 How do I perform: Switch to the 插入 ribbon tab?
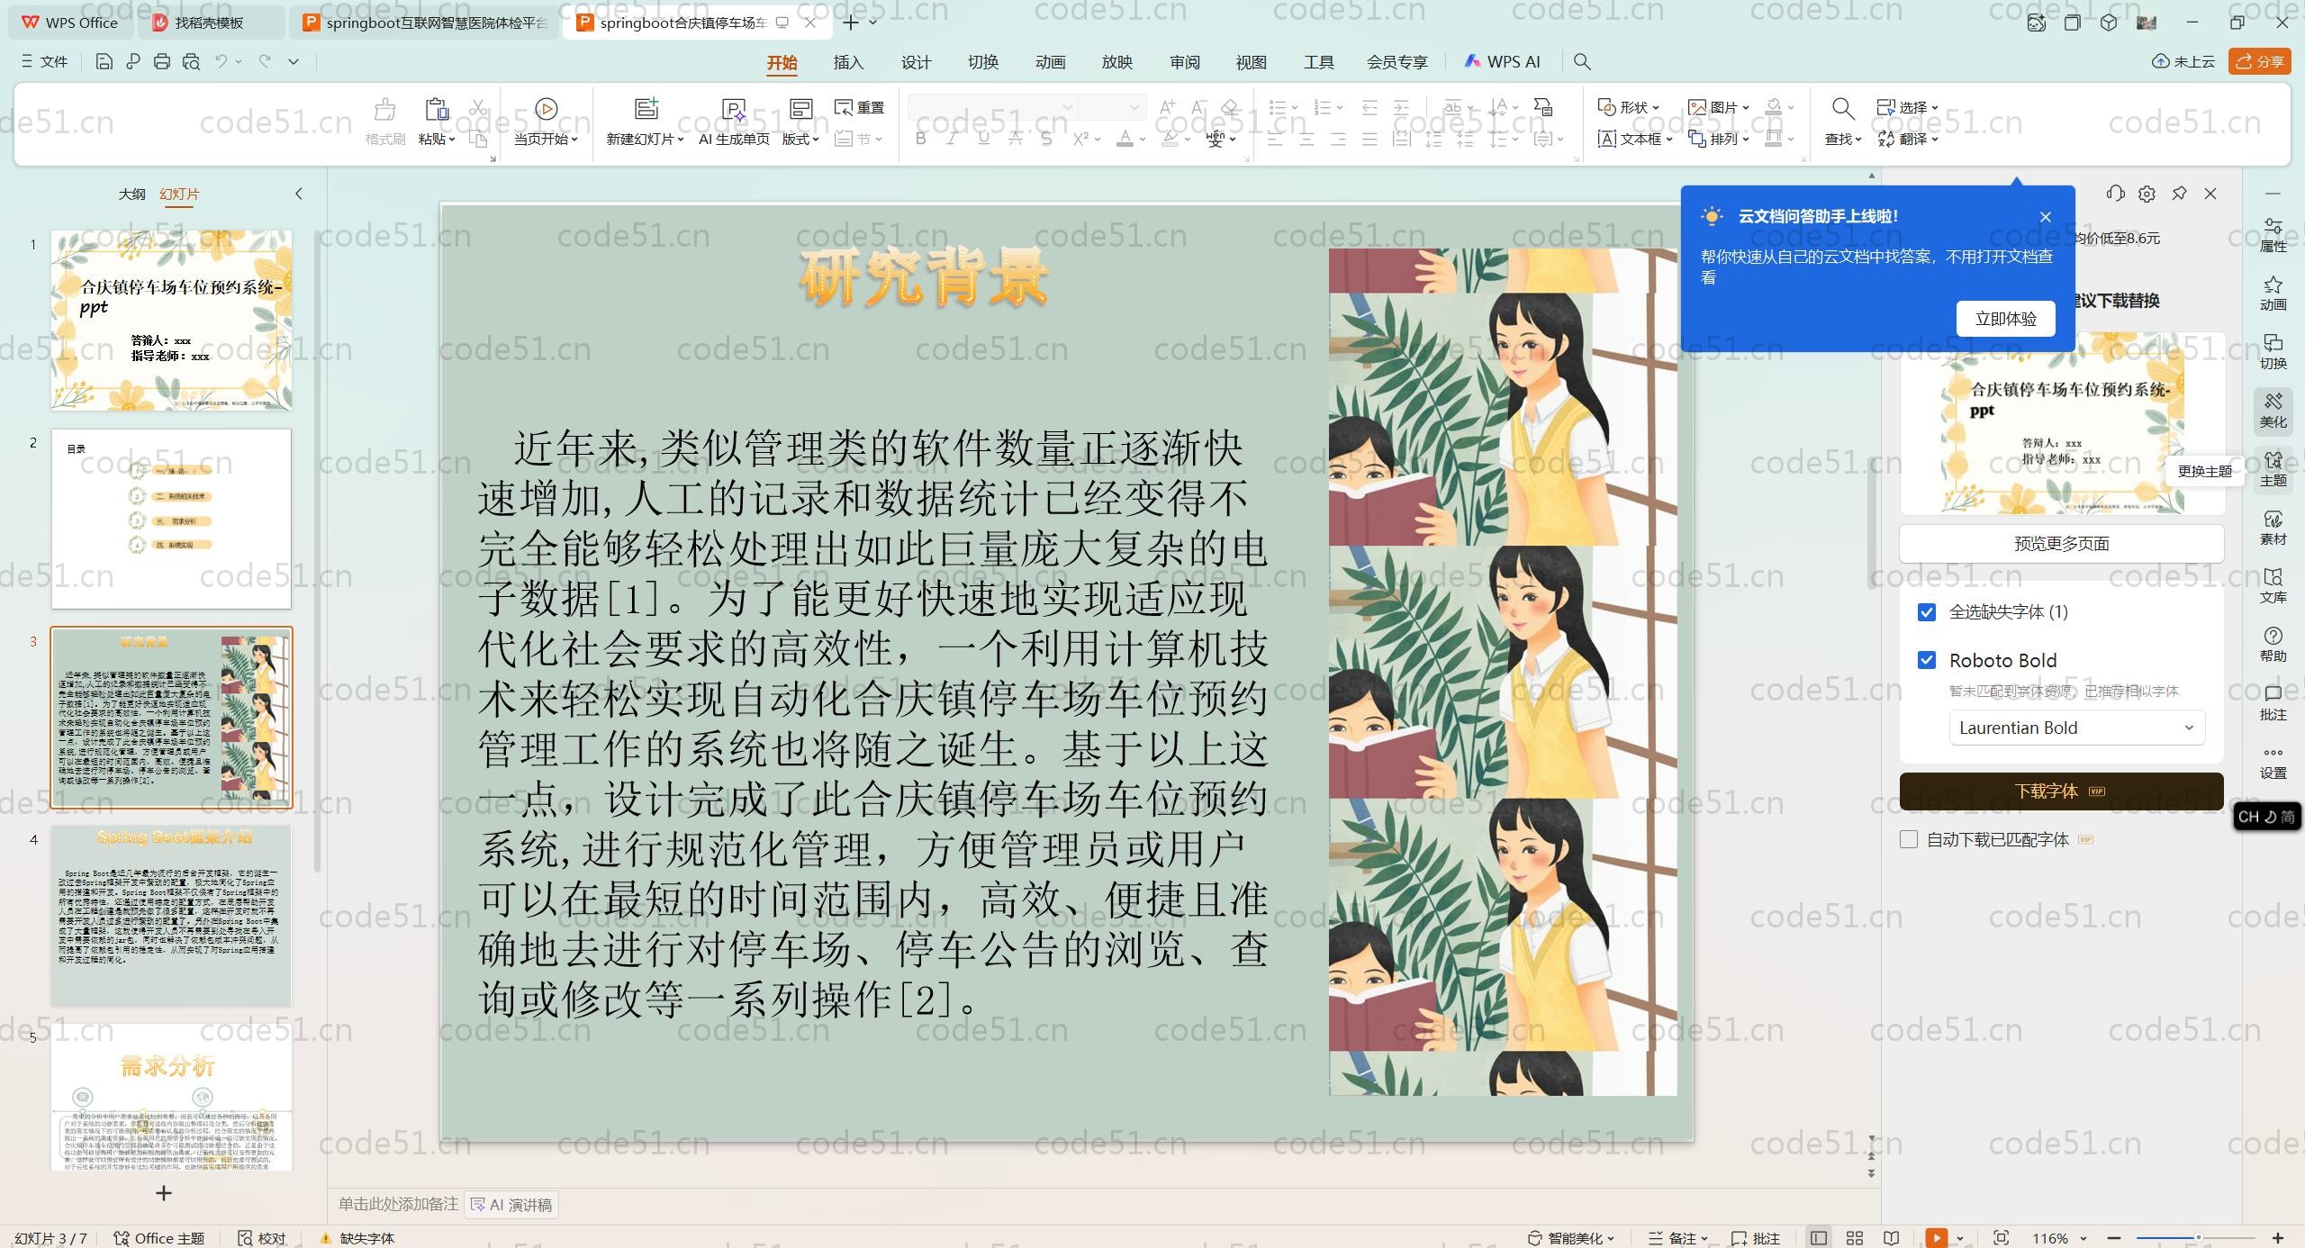click(x=848, y=62)
